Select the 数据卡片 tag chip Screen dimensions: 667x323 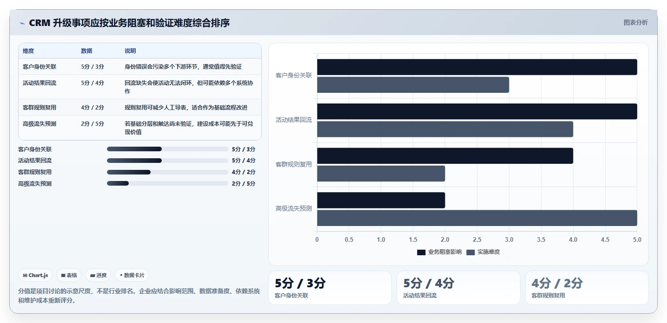pos(132,275)
